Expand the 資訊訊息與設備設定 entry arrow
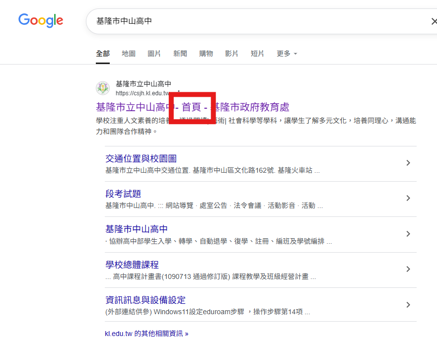Screen dimensions: 437x341 (x=408, y=304)
